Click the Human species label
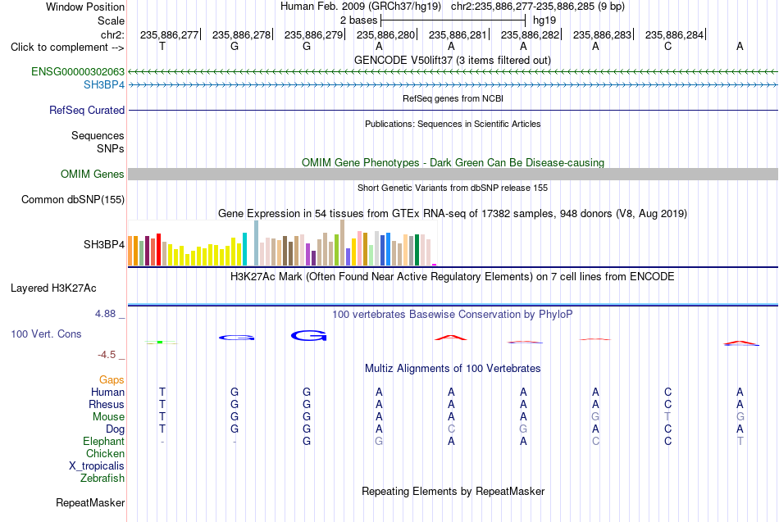The width and height of the screenshot is (779, 522). [x=107, y=392]
